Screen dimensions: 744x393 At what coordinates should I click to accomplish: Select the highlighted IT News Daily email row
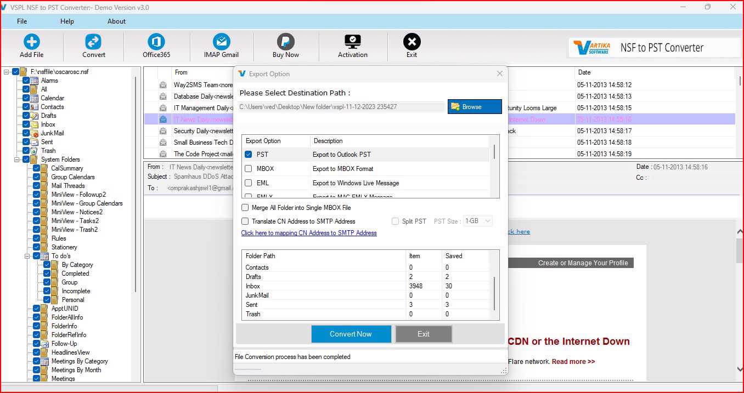tap(439, 119)
